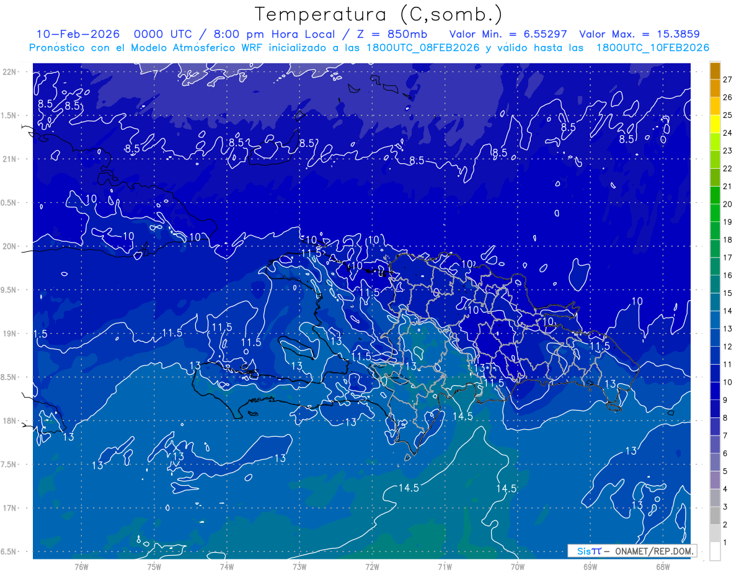
Task: Click the color legend label 18
Action: tap(727, 240)
